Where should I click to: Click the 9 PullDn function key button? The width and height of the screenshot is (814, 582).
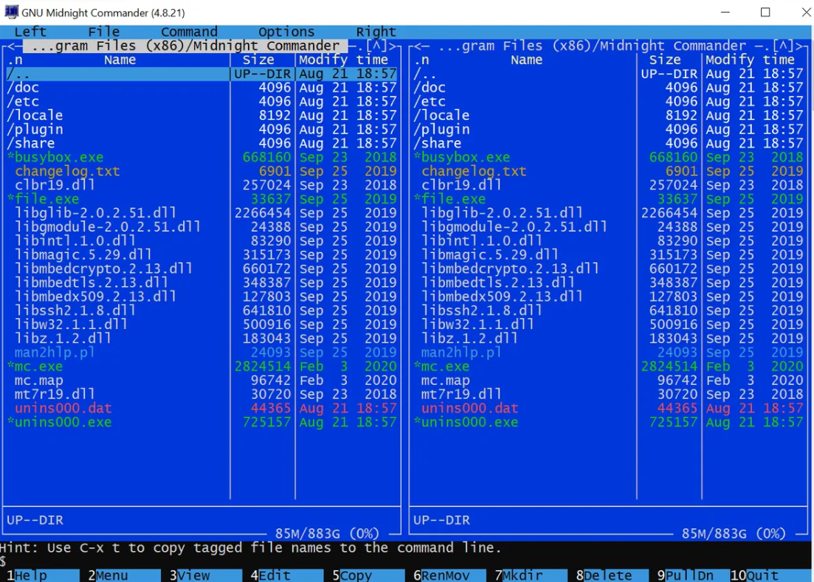[691, 575]
